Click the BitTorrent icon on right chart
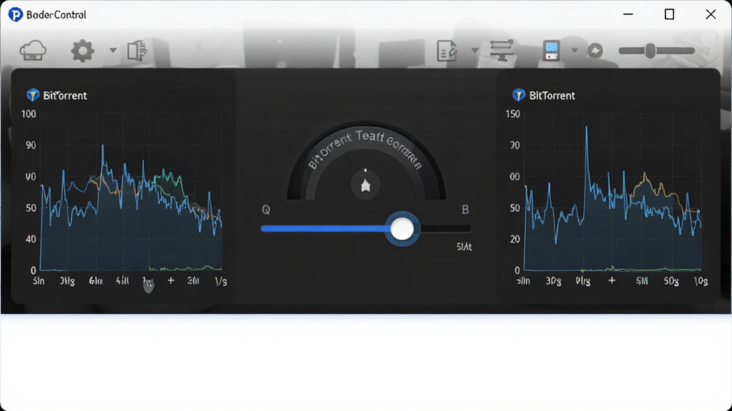The width and height of the screenshot is (732, 411). click(x=519, y=95)
